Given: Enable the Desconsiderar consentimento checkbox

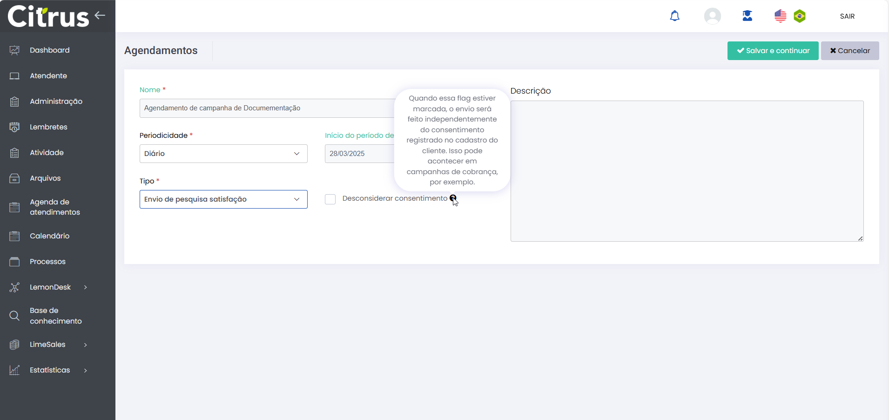Looking at the screenshot, I should click(x=330, y=199).
